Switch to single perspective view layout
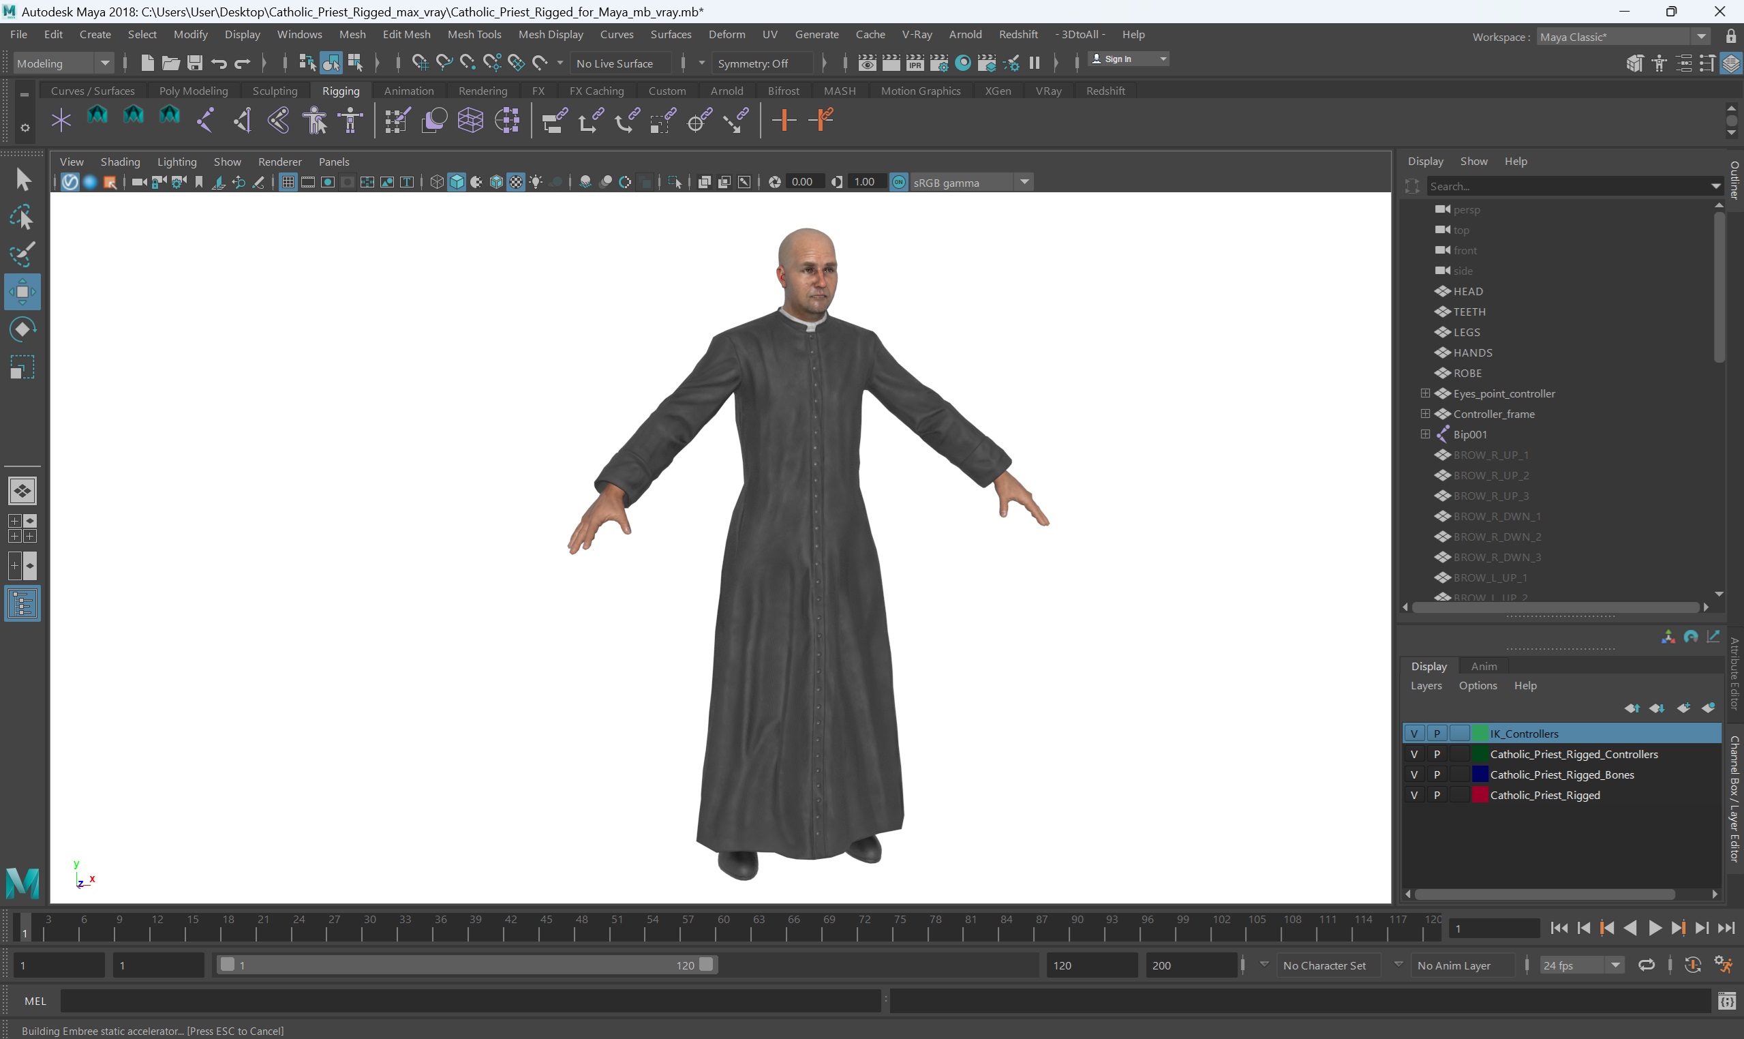The height and width of the screenshot is (1039, 1744). point(22,491)
